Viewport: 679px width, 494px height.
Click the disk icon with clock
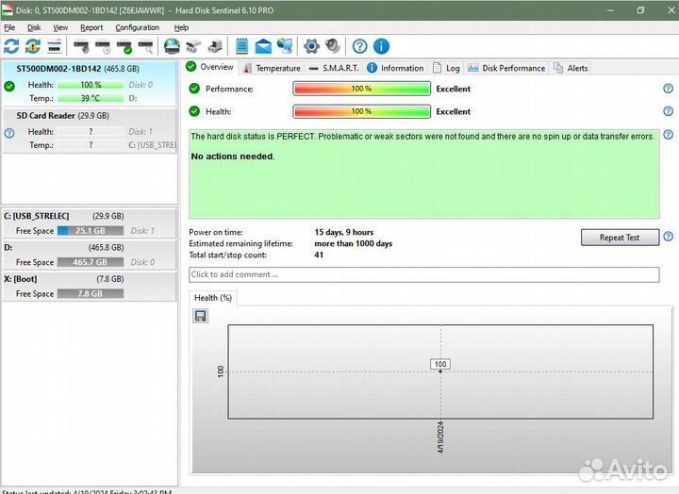point(103,46)
